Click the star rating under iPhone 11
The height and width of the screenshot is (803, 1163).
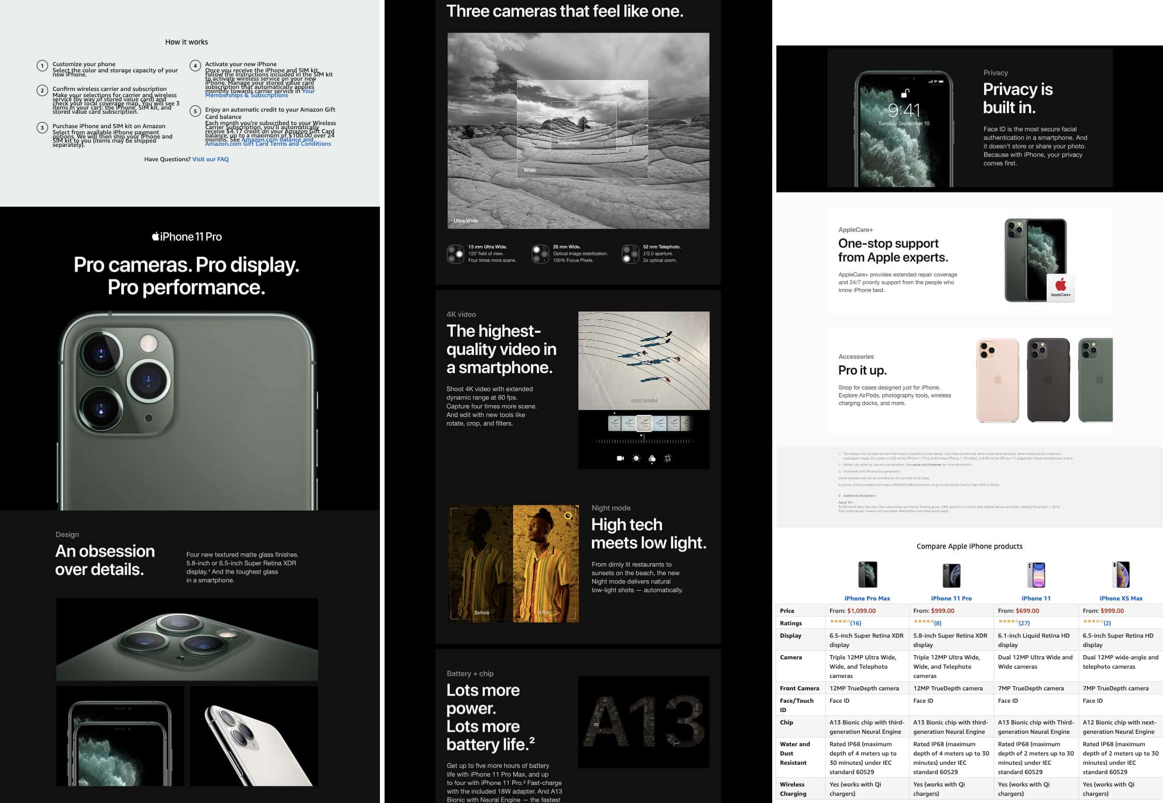coord(1008,622)
